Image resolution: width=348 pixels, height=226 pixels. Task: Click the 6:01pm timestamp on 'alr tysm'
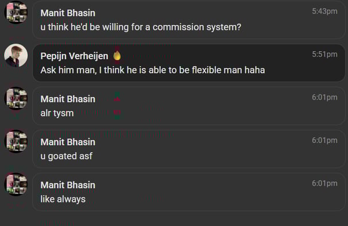click(x=324, y=98)
